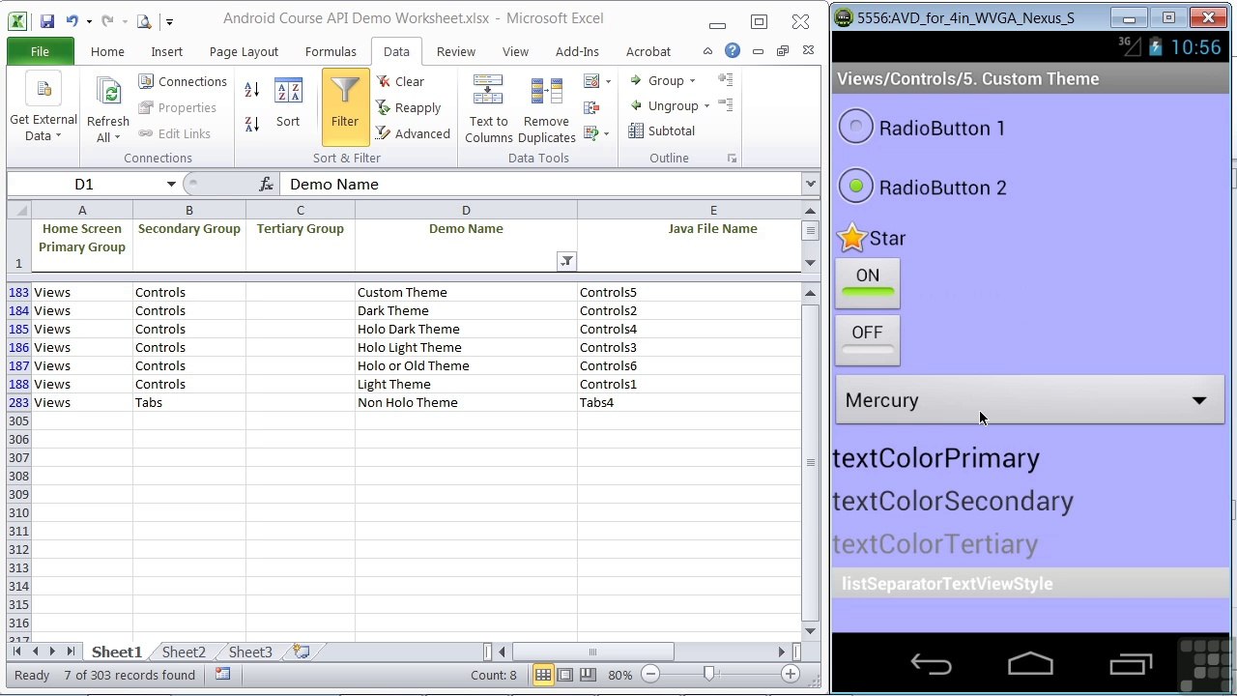Image resolution: width=1237 pixels, height=696 pixels.
Task: Open the View ribbon tab
Action: coord(515,51)
